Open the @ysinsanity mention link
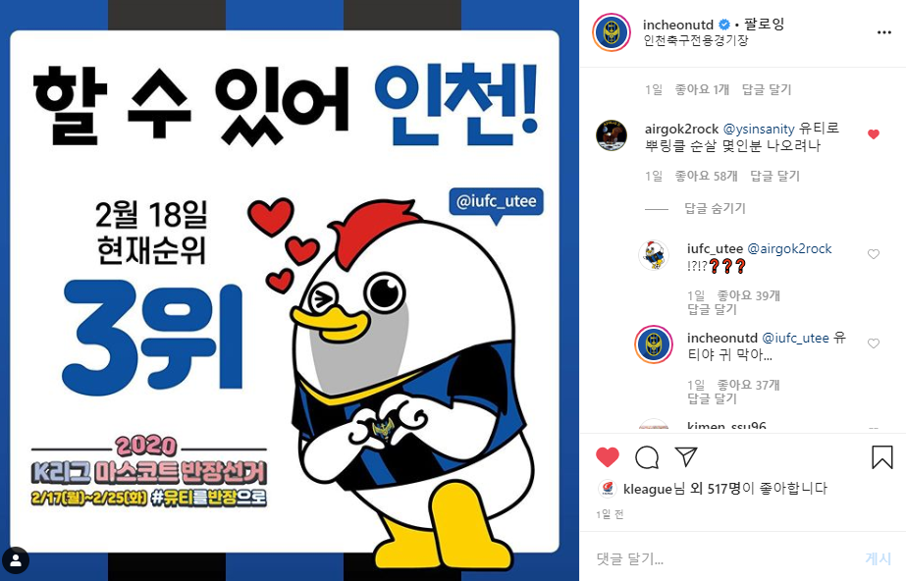The width and height of the screenshot is (906, 581). click(759, 129)
